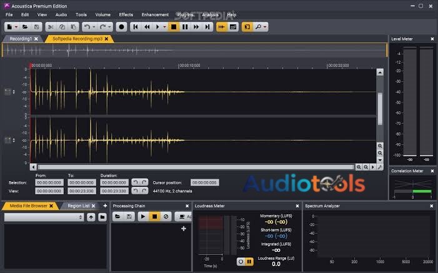Click the Cut scissors icon
438x273 pixels.
click(51, 27)
